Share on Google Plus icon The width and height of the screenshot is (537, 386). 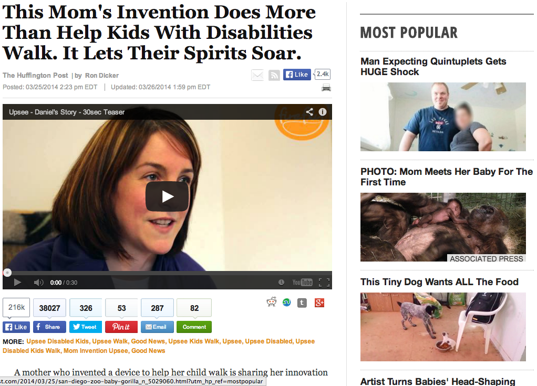pyautogui.click(x=319, y=303)
